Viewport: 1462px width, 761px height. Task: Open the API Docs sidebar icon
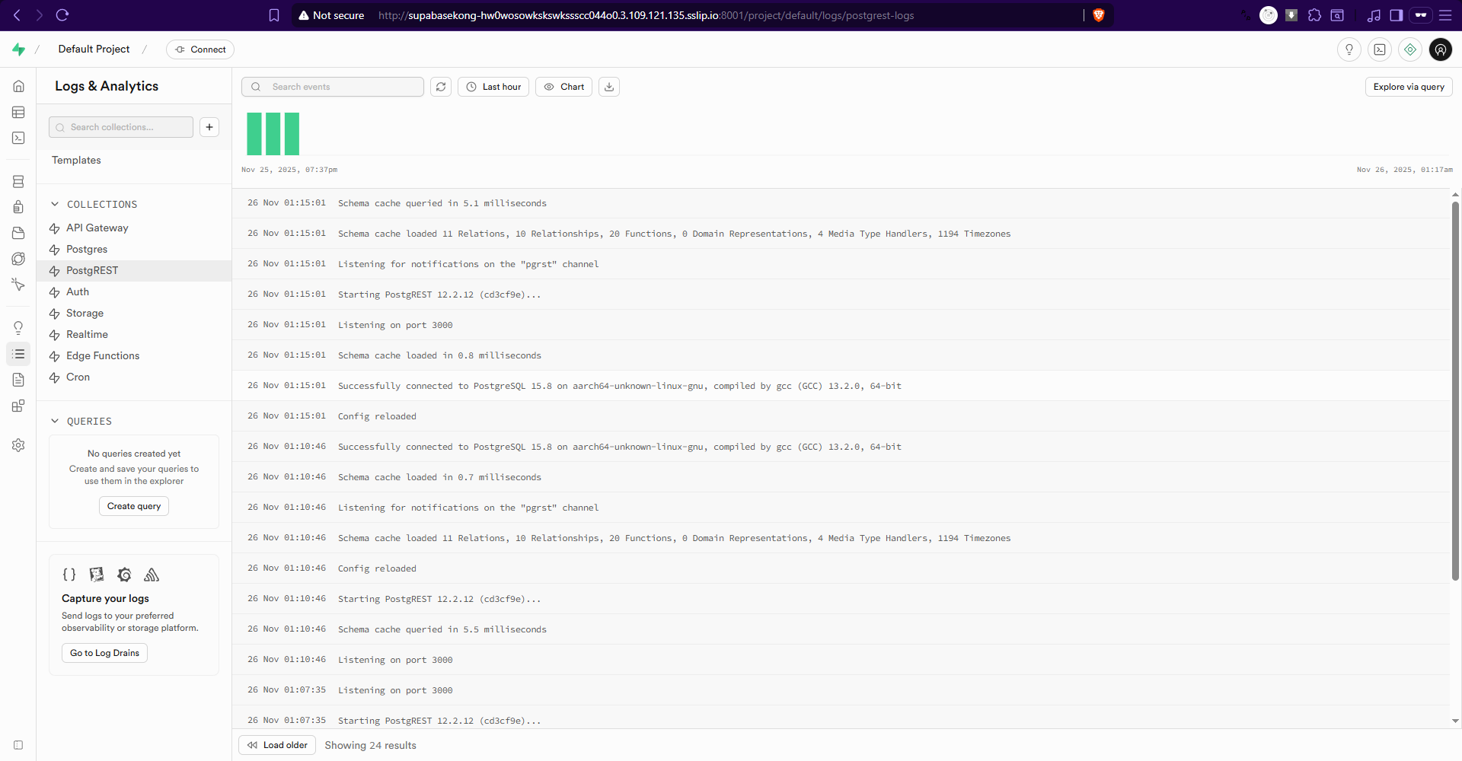point(18,380)
